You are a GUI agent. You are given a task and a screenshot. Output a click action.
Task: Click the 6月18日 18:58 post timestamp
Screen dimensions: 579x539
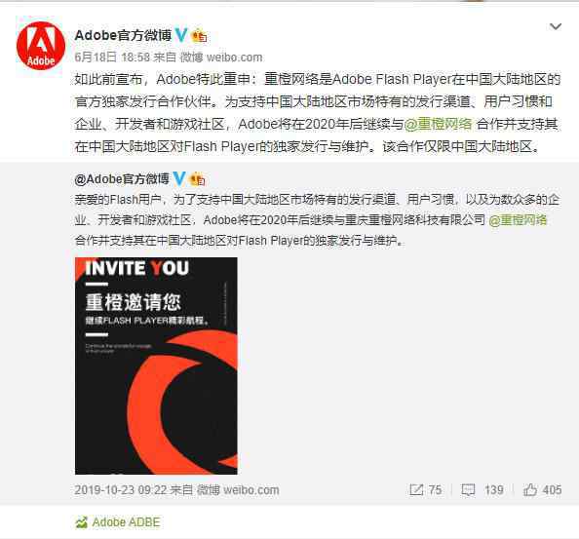(112, 58)
